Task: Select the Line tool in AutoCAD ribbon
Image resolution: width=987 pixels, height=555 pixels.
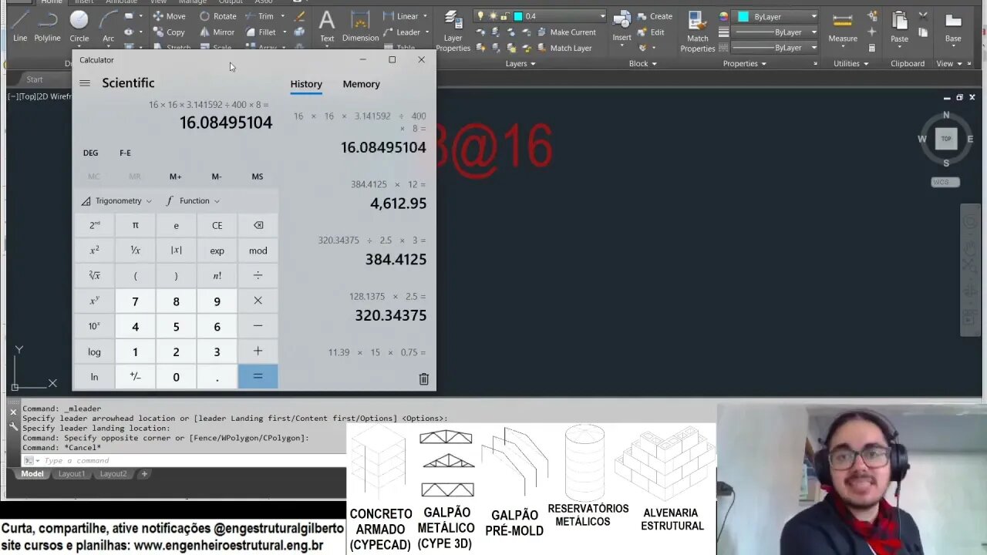Action: 20,25
